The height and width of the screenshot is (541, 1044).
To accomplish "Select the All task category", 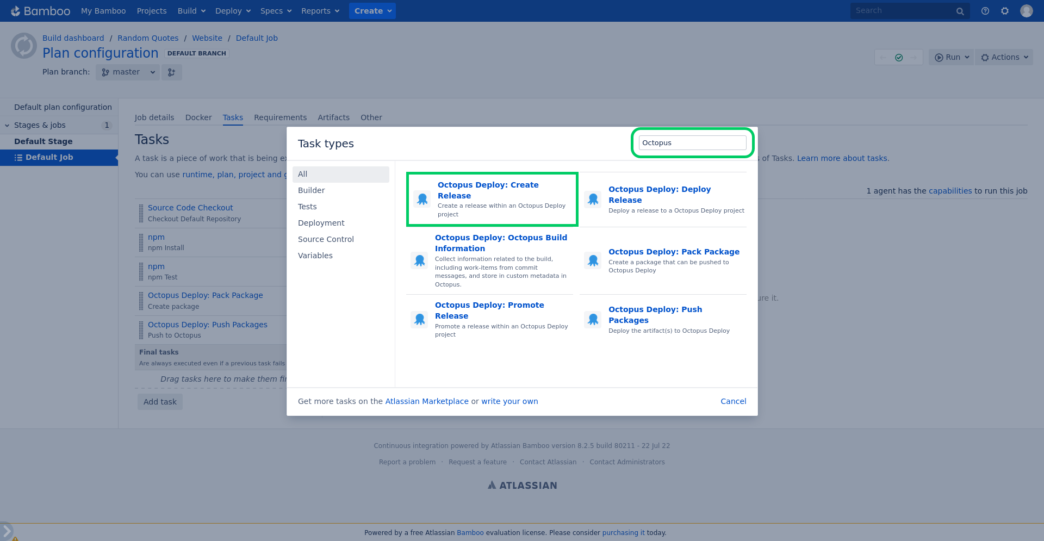I will [341, 175].
